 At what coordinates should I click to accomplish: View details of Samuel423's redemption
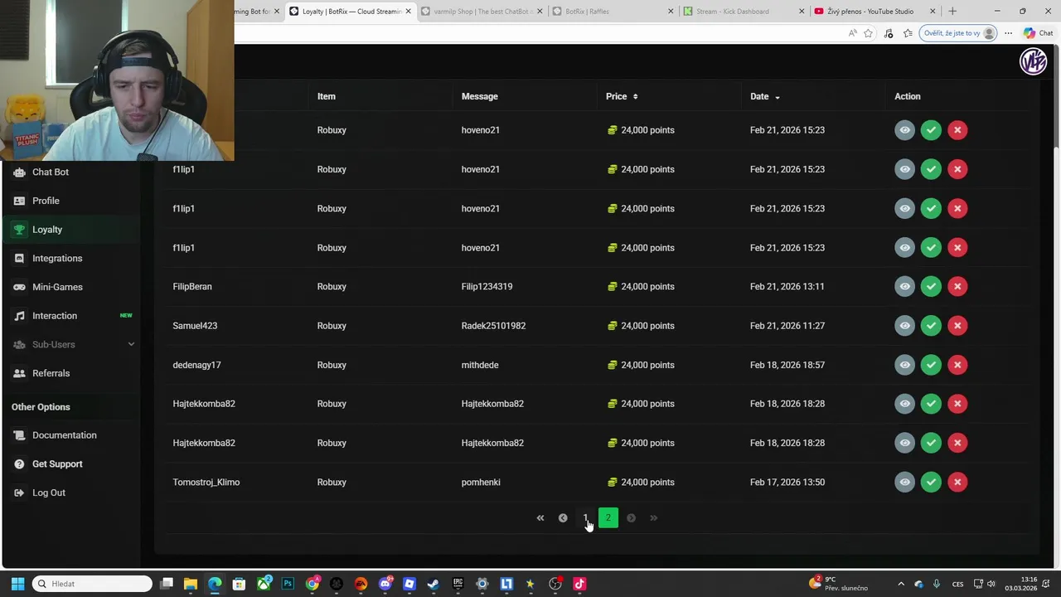(x=904, y=325)
